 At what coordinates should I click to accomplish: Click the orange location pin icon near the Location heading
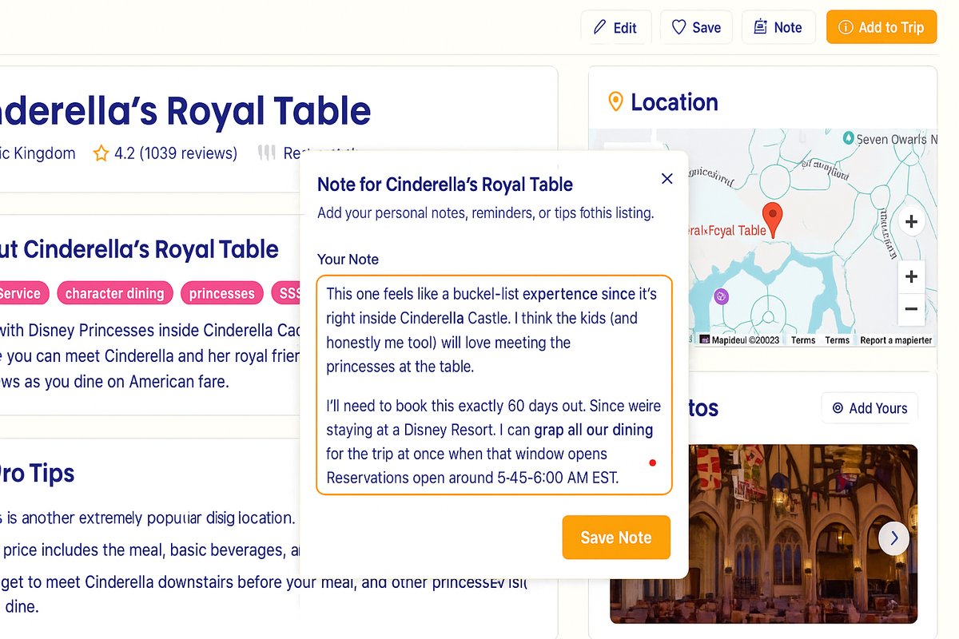click(615, 102)
